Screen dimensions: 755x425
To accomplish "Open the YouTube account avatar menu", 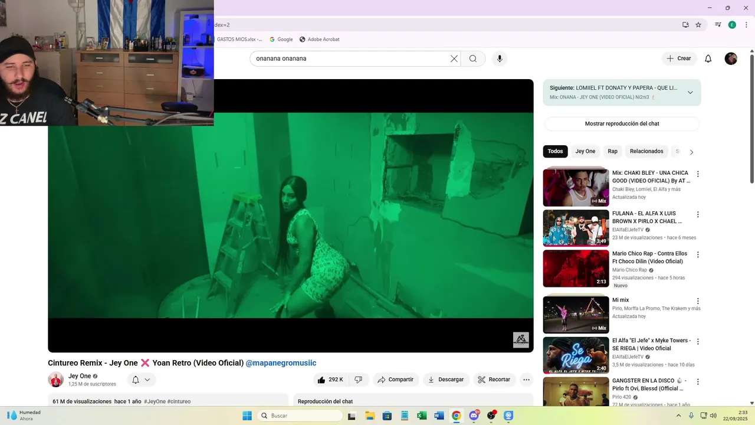I will pyautogui.click(x=731, y=58).
